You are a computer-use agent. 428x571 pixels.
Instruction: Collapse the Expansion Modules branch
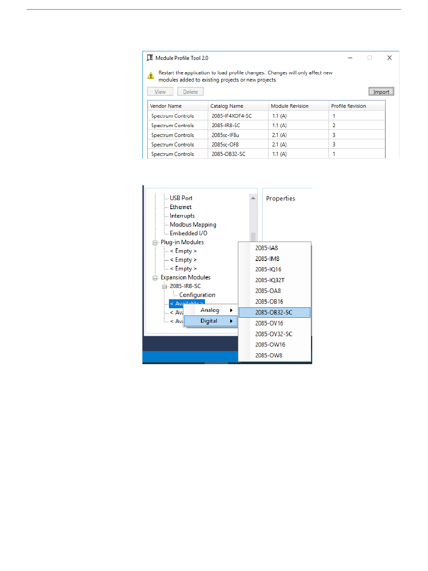(155, 278)
